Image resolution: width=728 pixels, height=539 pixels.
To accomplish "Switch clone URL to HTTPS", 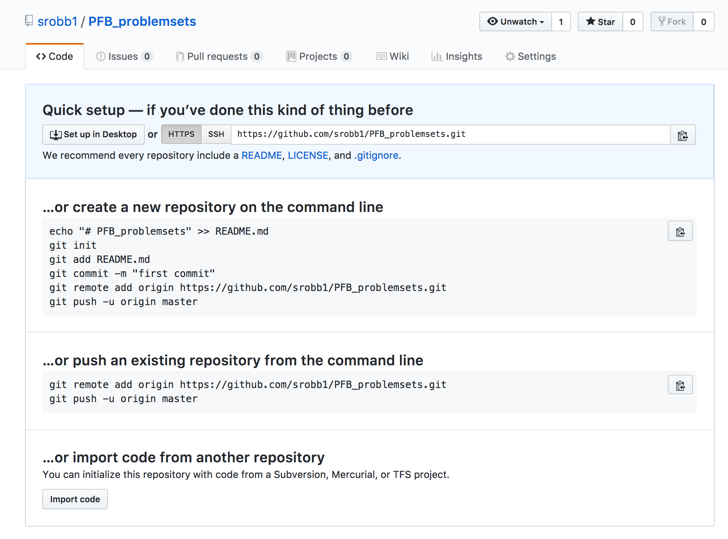I will click(x=181, y=135).
